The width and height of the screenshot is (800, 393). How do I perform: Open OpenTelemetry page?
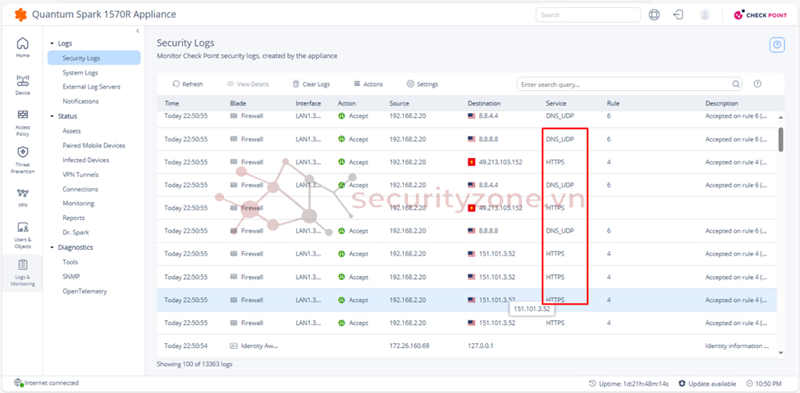click(x=85, y=291)
